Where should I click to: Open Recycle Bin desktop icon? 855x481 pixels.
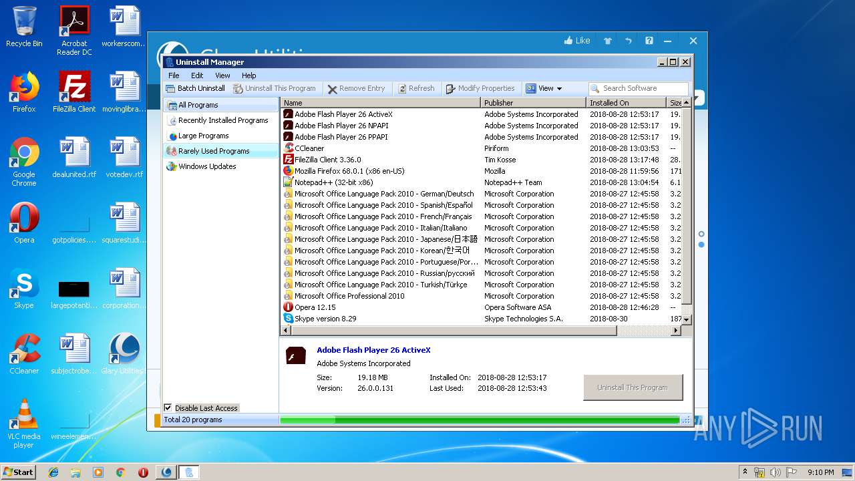24,27
